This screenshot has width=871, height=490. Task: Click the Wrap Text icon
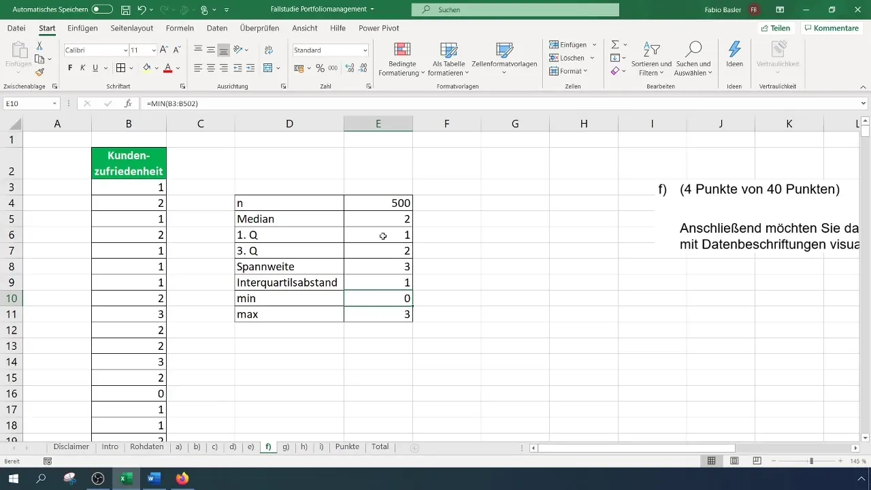point(269,50)
